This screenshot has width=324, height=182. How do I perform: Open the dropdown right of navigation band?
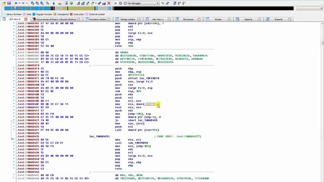point(310,9)
